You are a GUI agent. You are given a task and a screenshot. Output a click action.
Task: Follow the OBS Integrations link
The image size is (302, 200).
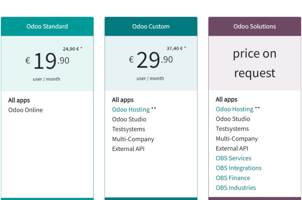(239, 168)
